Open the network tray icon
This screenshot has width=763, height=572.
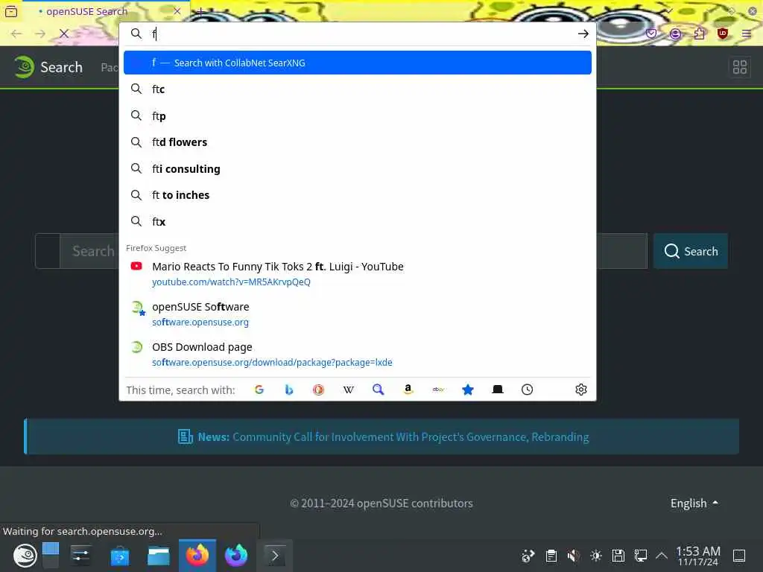(640, 556)
